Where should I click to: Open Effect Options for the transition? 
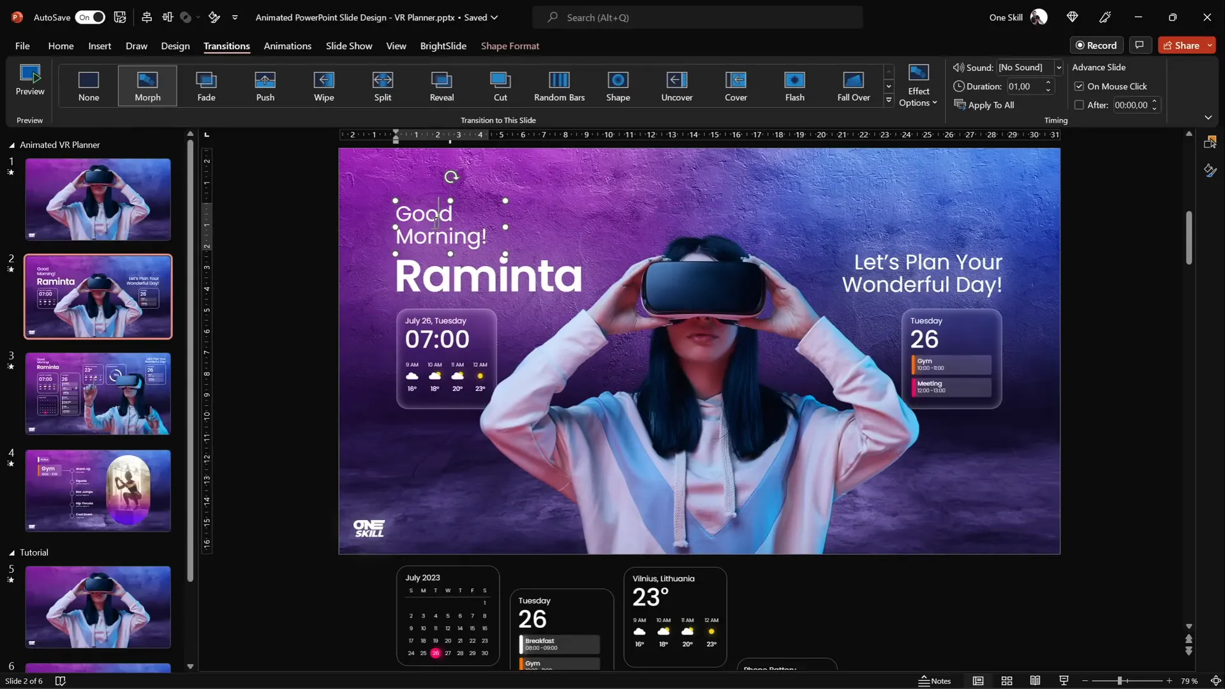(x=918, y=85)
